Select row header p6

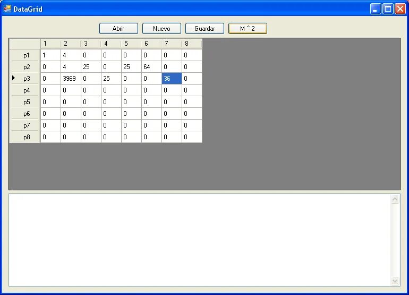pyautogui.click(x=25, y=114)
